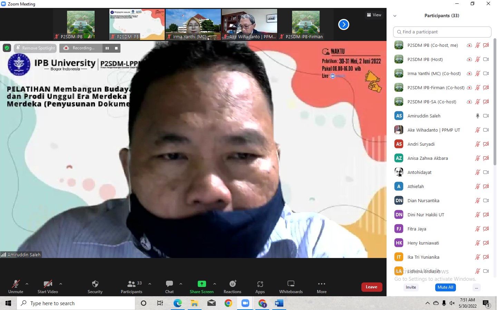Open the Reactions emoji menu
This screenshot has width=497, height=310.
click(x=232, y=287)
